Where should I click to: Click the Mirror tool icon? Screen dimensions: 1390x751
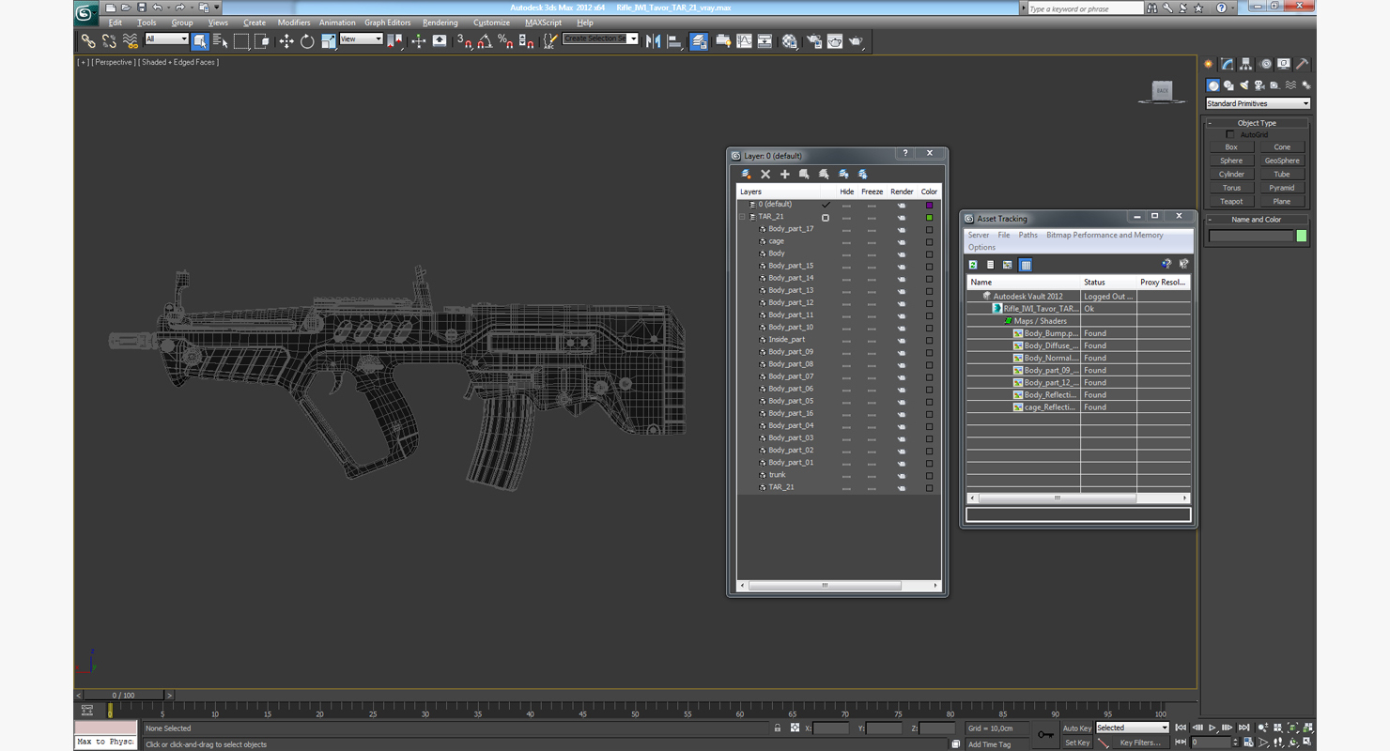click(654, 41)
